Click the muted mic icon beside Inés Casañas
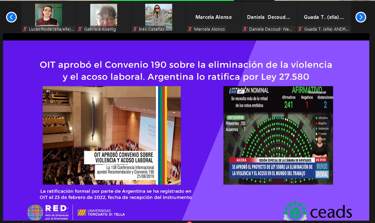Viewport: 375px width, 223px height. 135,29
